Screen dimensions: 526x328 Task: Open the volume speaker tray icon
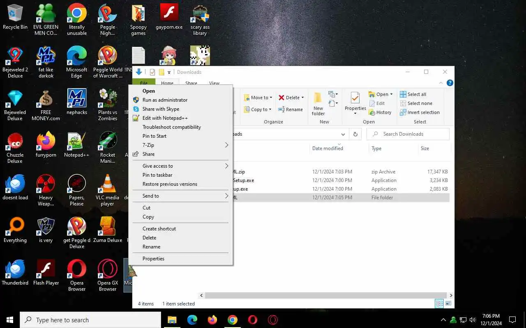coord(472,320)
